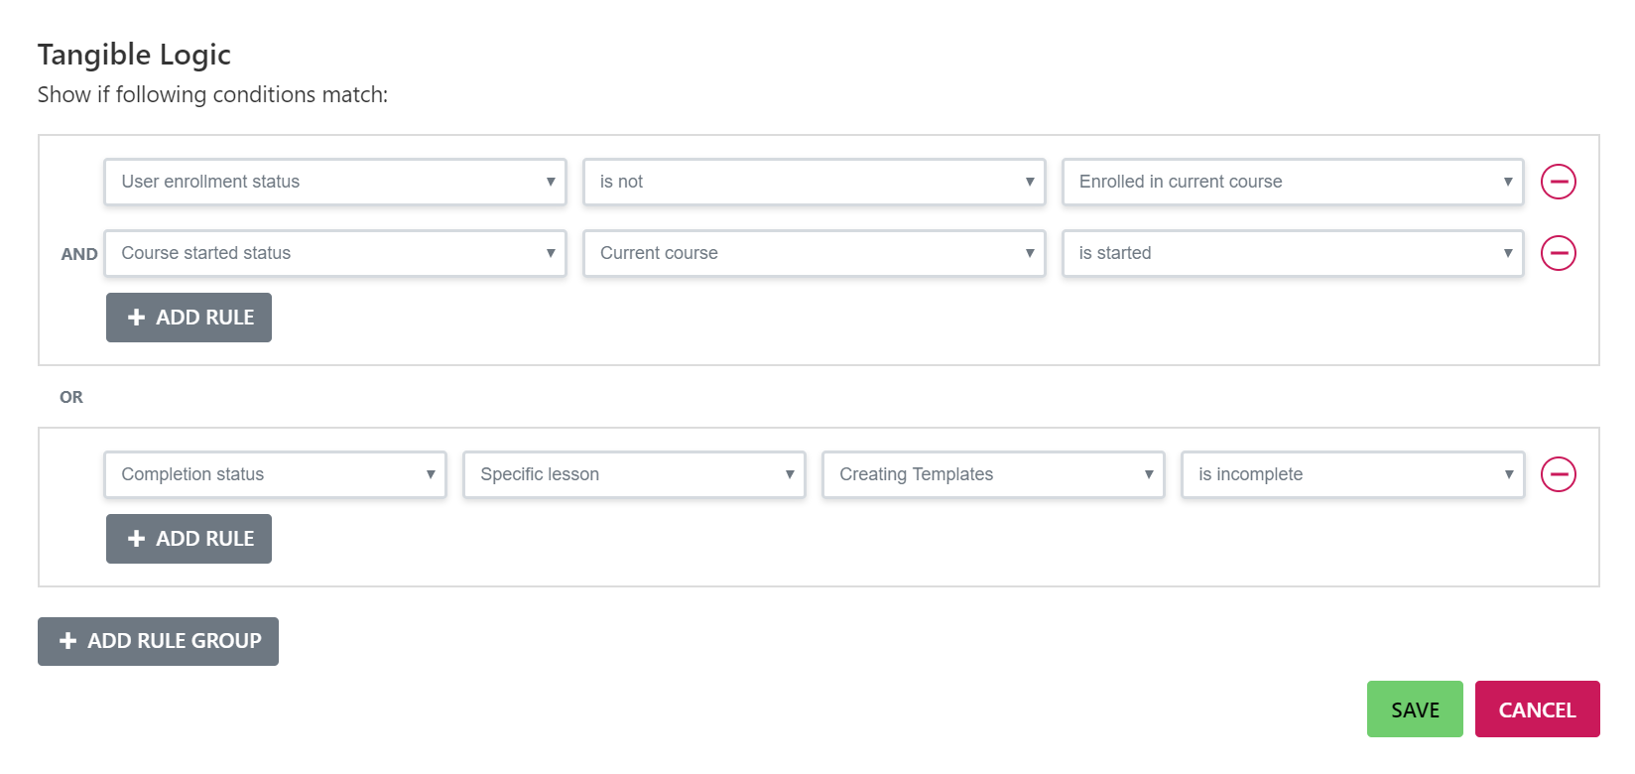Remove the Course started status rule

pos(1558,253)
